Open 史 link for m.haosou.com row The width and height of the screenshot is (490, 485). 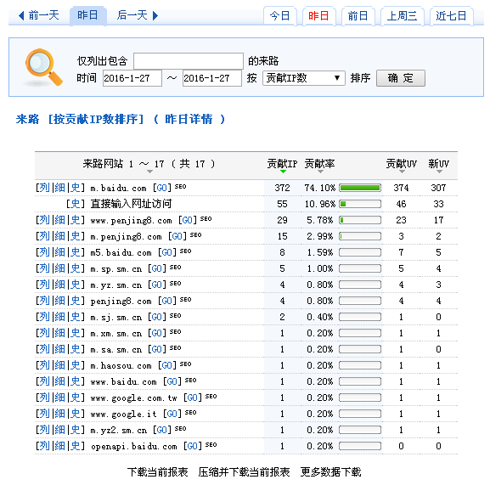pyautogui.click(x=76, y=365)
